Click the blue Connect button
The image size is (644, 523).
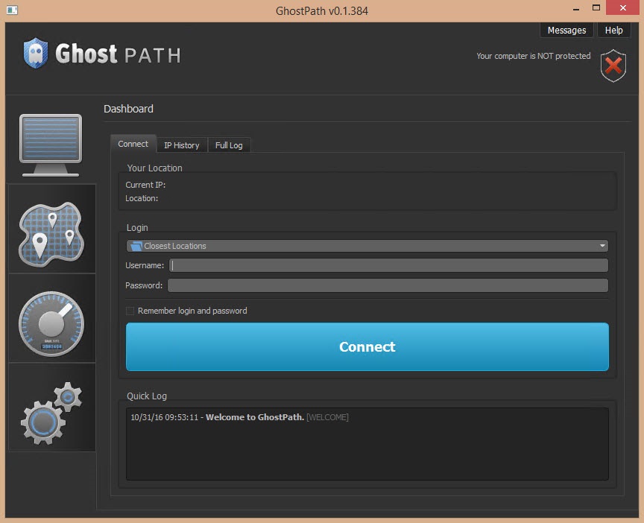pos(367,347)
